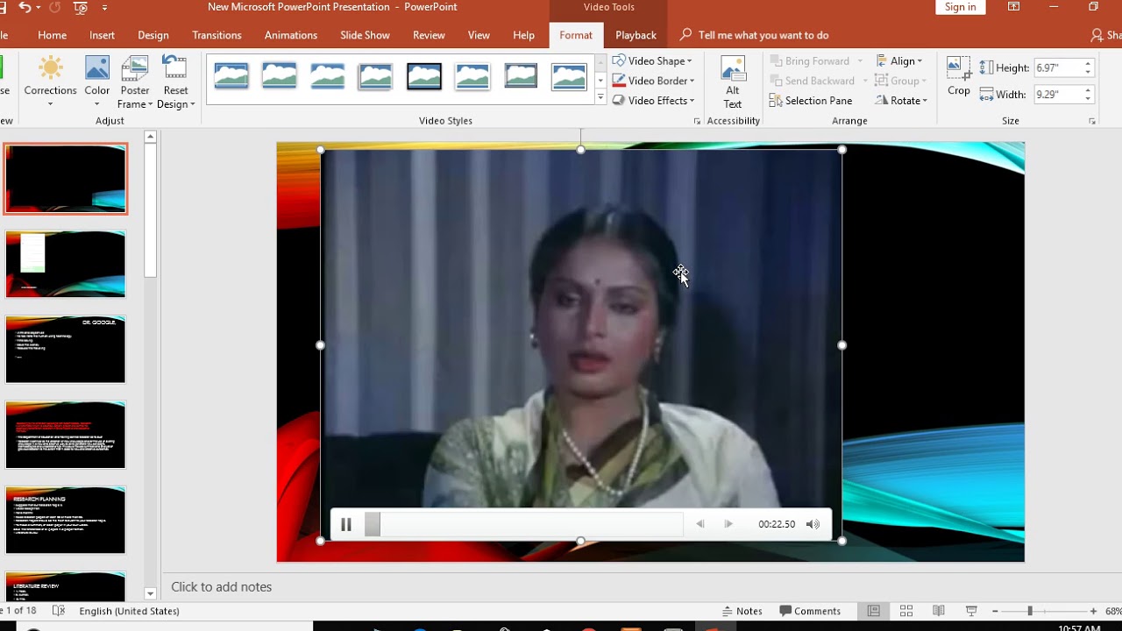
Task: Open Ribbon Display Options icon
Action: point(1013,7)
